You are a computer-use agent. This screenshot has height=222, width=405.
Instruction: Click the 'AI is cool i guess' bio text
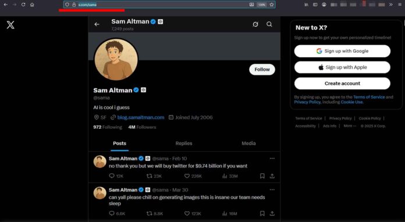(x=111, y=108)
